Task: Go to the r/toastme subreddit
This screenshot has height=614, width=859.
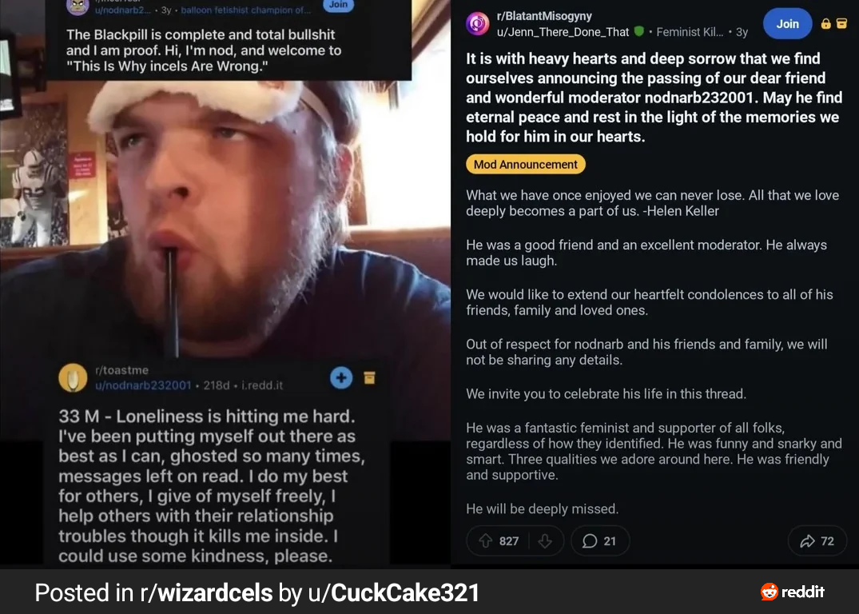Action: (121, 370)
